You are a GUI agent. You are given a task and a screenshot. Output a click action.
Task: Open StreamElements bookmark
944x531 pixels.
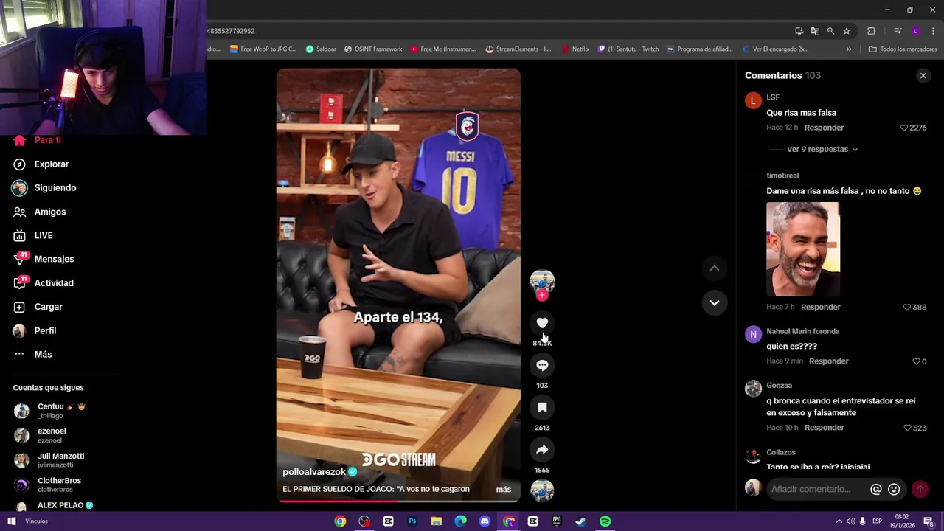point(518,49)
